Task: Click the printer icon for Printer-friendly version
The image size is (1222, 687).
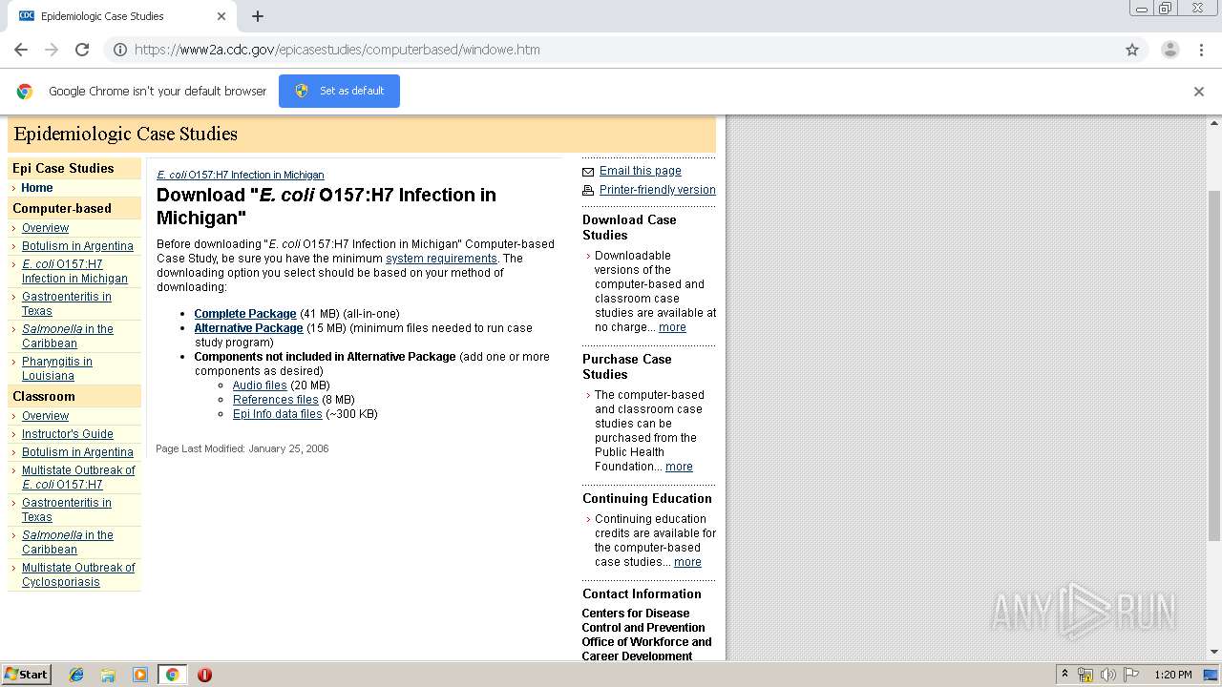Action: pyautogui.click(x=588, y=191)
